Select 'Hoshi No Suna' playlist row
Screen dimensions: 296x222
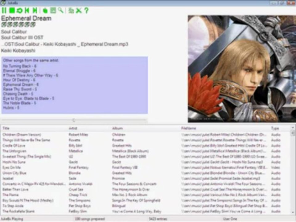point(145,162)
